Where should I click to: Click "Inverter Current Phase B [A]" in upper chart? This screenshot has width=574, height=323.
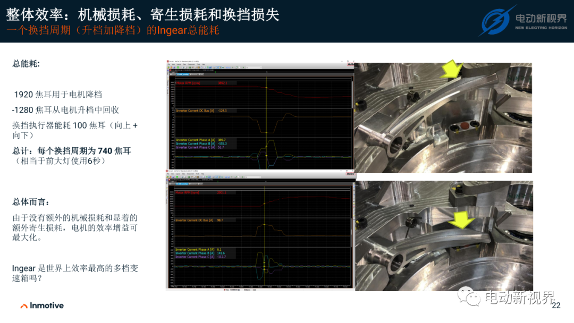pyautogui.click(x=195, y=143)
